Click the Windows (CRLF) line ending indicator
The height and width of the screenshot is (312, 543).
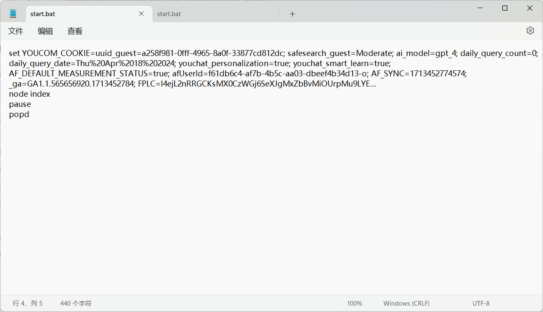(406, 304)
